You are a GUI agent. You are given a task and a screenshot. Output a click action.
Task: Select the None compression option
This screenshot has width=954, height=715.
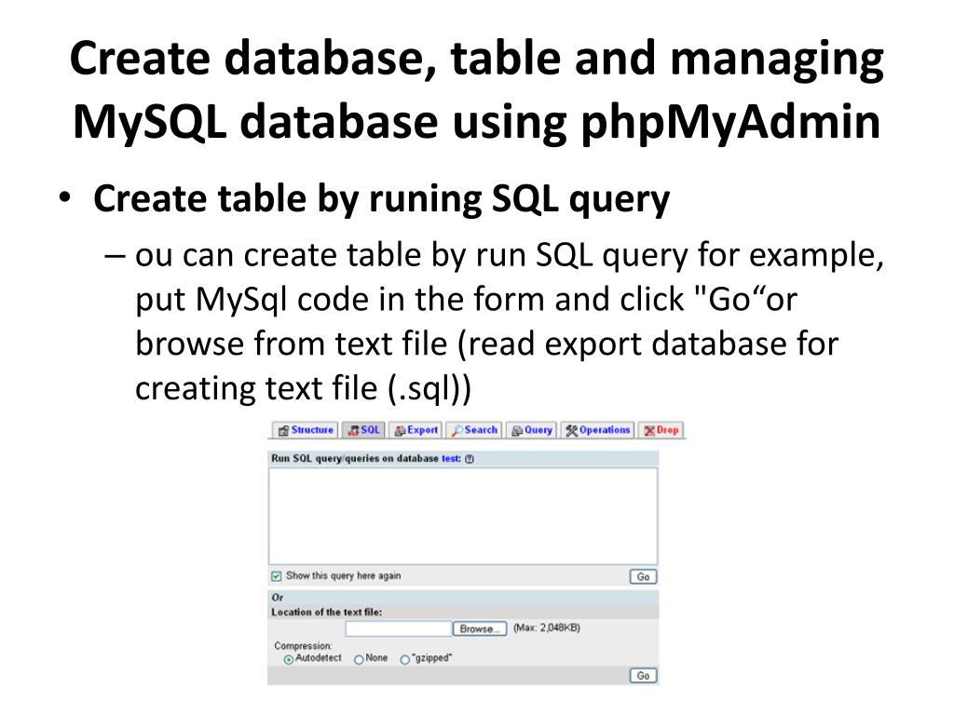pos(359,660)
